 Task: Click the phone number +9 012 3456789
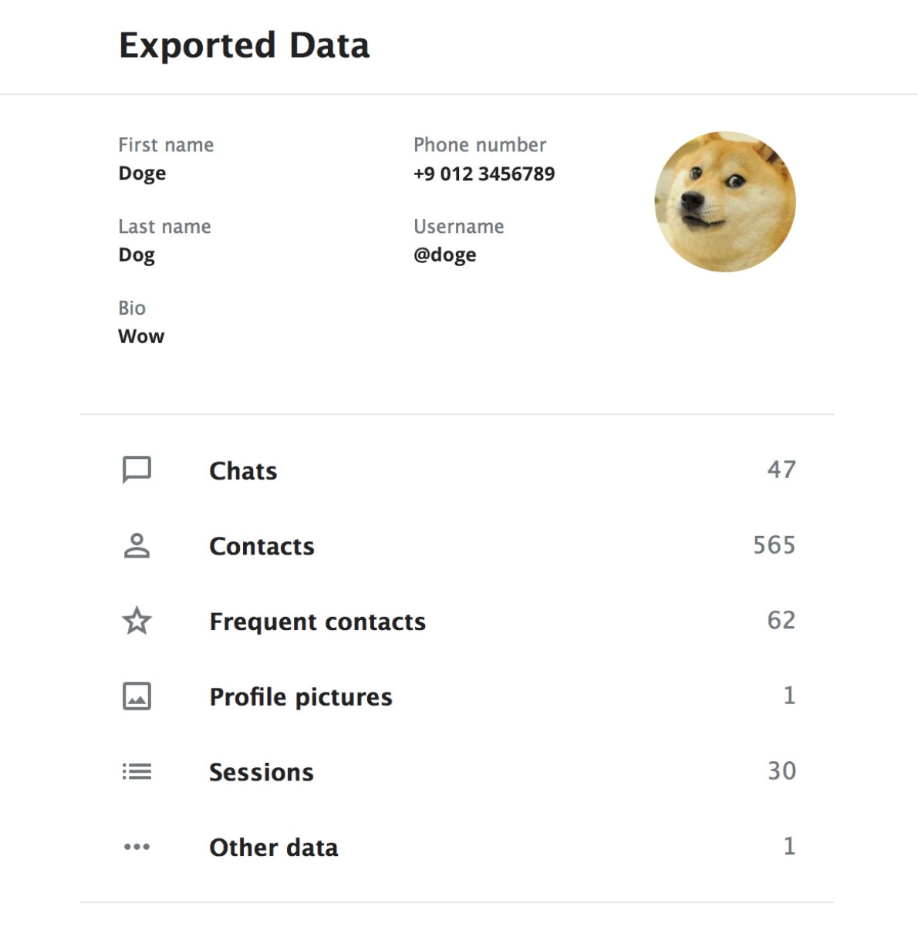[x=484, y=174]
